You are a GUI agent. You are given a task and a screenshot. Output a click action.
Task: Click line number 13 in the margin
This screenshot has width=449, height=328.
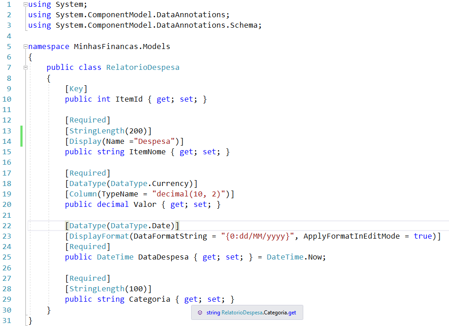coord(7,131)
